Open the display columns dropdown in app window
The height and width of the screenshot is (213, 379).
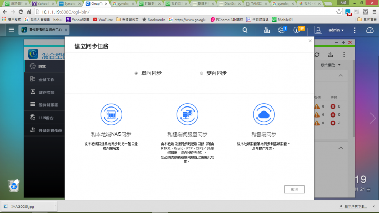(x=331, y=65)
